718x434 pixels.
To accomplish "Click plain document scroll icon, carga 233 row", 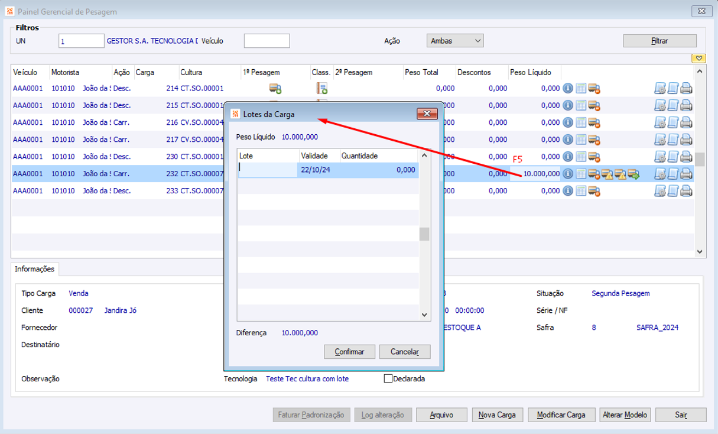I will point(673,192).
